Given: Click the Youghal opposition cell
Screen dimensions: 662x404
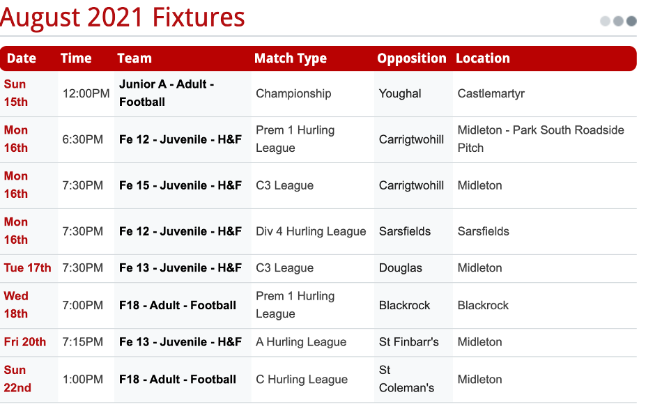Looking at the screenshot, I should [x=400, y=94].
